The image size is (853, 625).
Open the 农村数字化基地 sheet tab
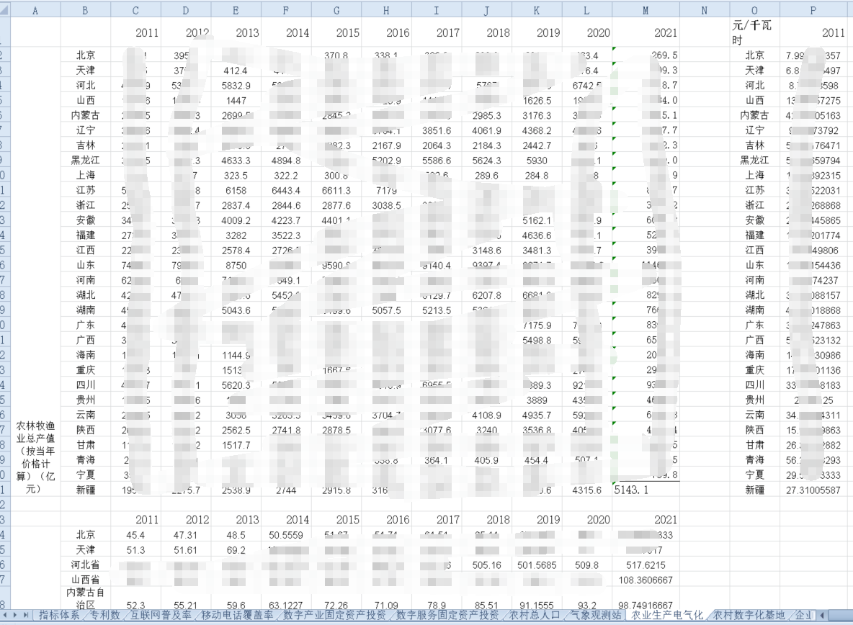[x=749, y=615]
